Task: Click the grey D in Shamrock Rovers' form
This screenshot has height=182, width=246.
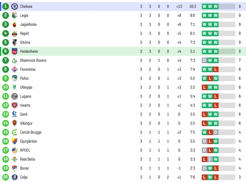Action: (204, 60)
